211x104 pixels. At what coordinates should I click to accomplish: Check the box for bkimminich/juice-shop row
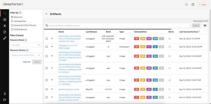pyautogui.click(x=47, y=89)
